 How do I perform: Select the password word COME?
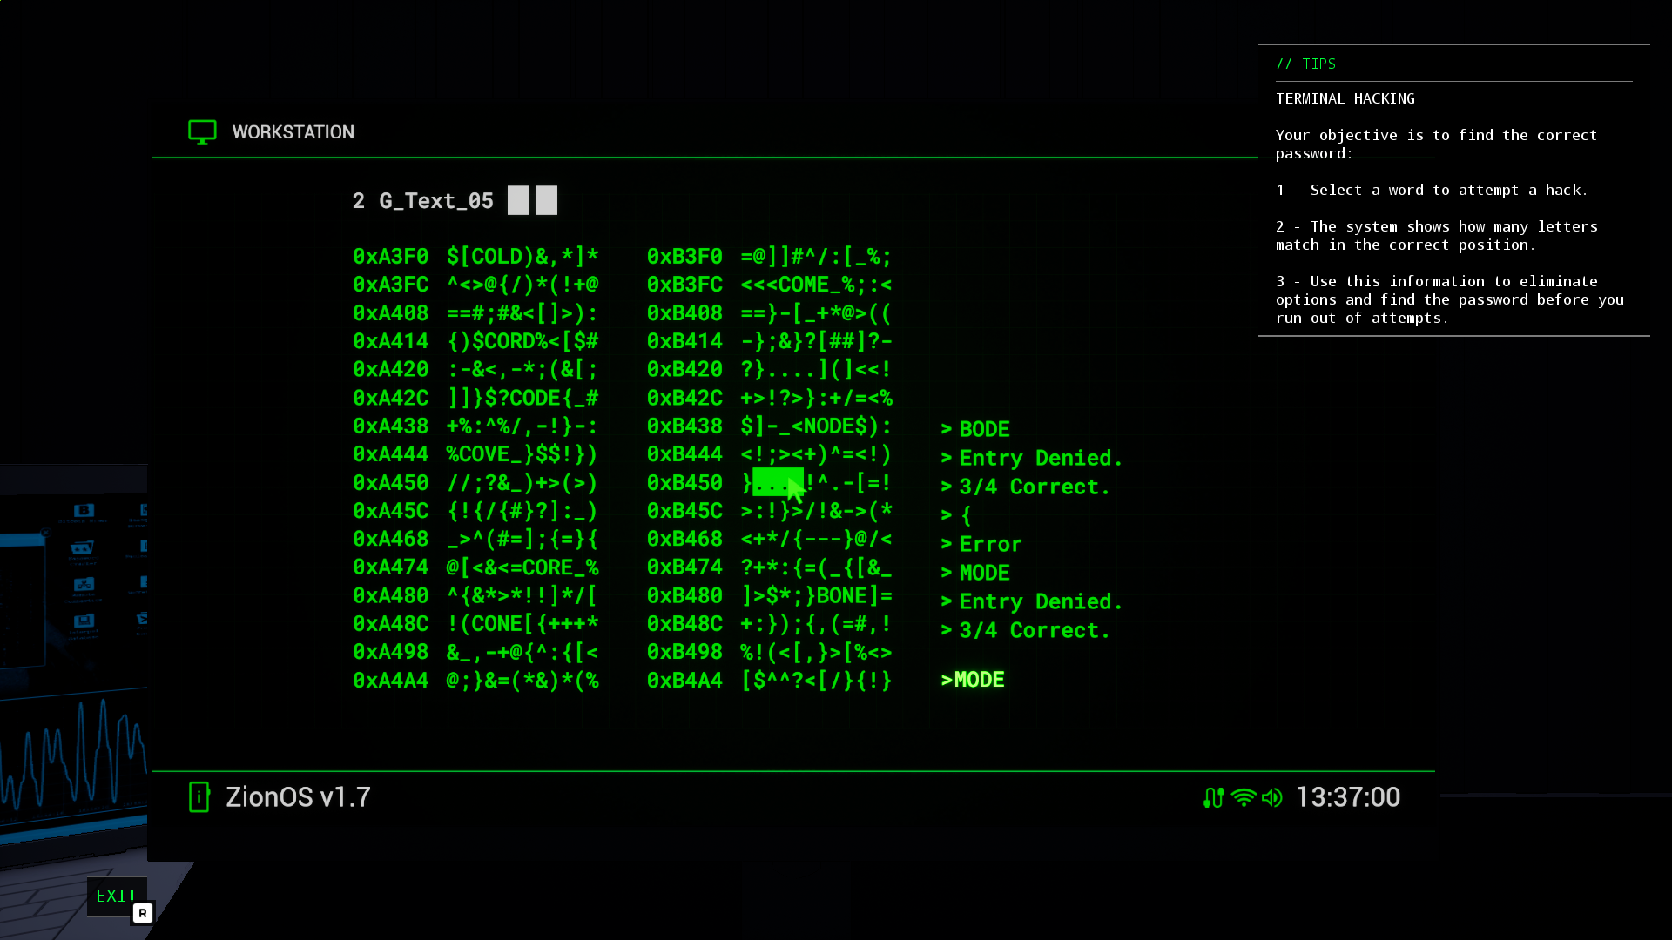pyautogui.click(x=804, y=285)
